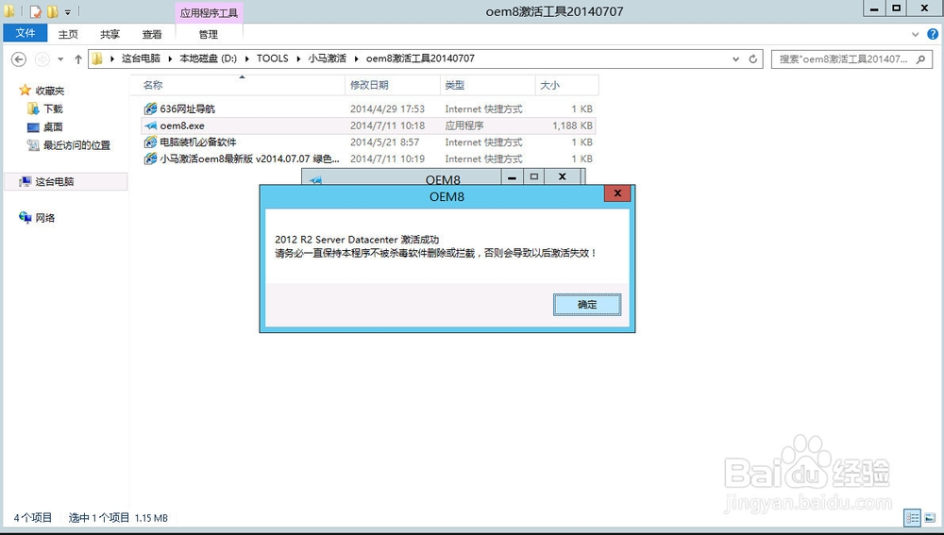
Task: Click address bar folder icon
Action: pyautogui.click(x=97, y=59)
